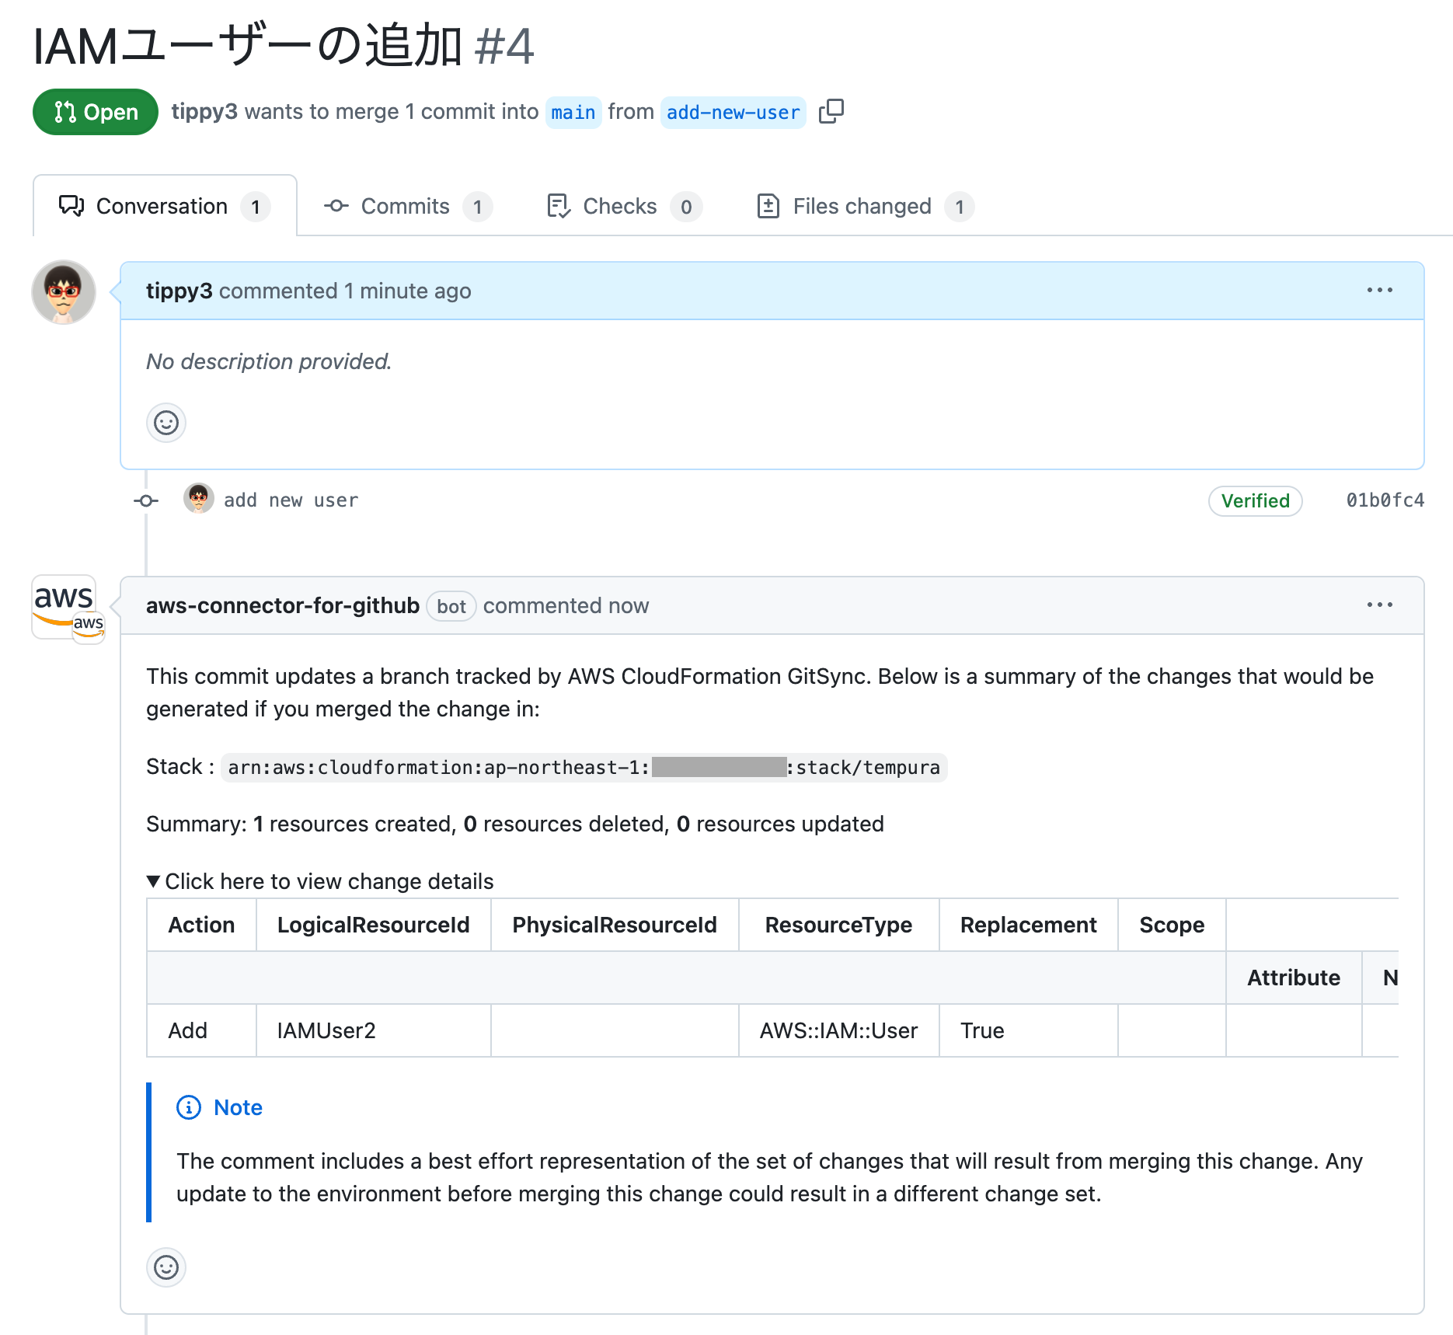Click the Scope column header
1453x1335 pixels.
click(x=1172, y=925)
